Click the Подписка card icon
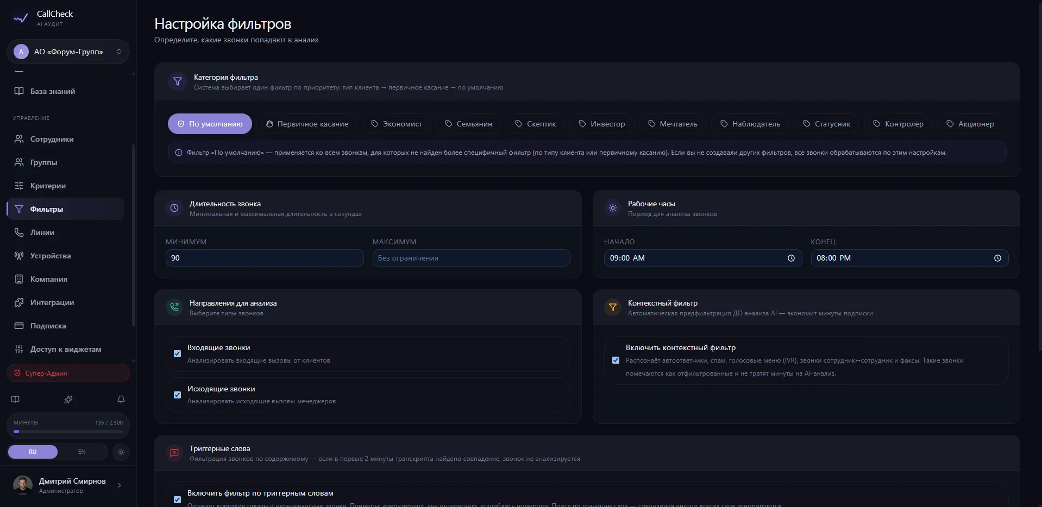This screenshot has width=1042, height=507. [19, 326]
